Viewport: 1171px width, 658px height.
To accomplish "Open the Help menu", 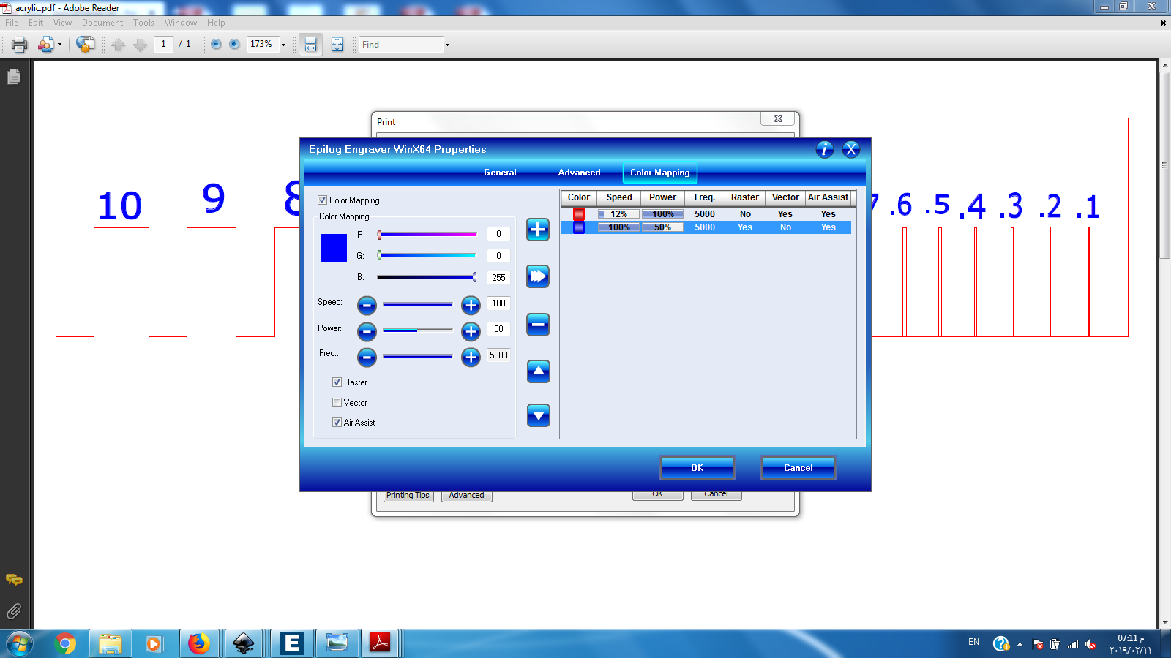I will click(x=216, y=23).
